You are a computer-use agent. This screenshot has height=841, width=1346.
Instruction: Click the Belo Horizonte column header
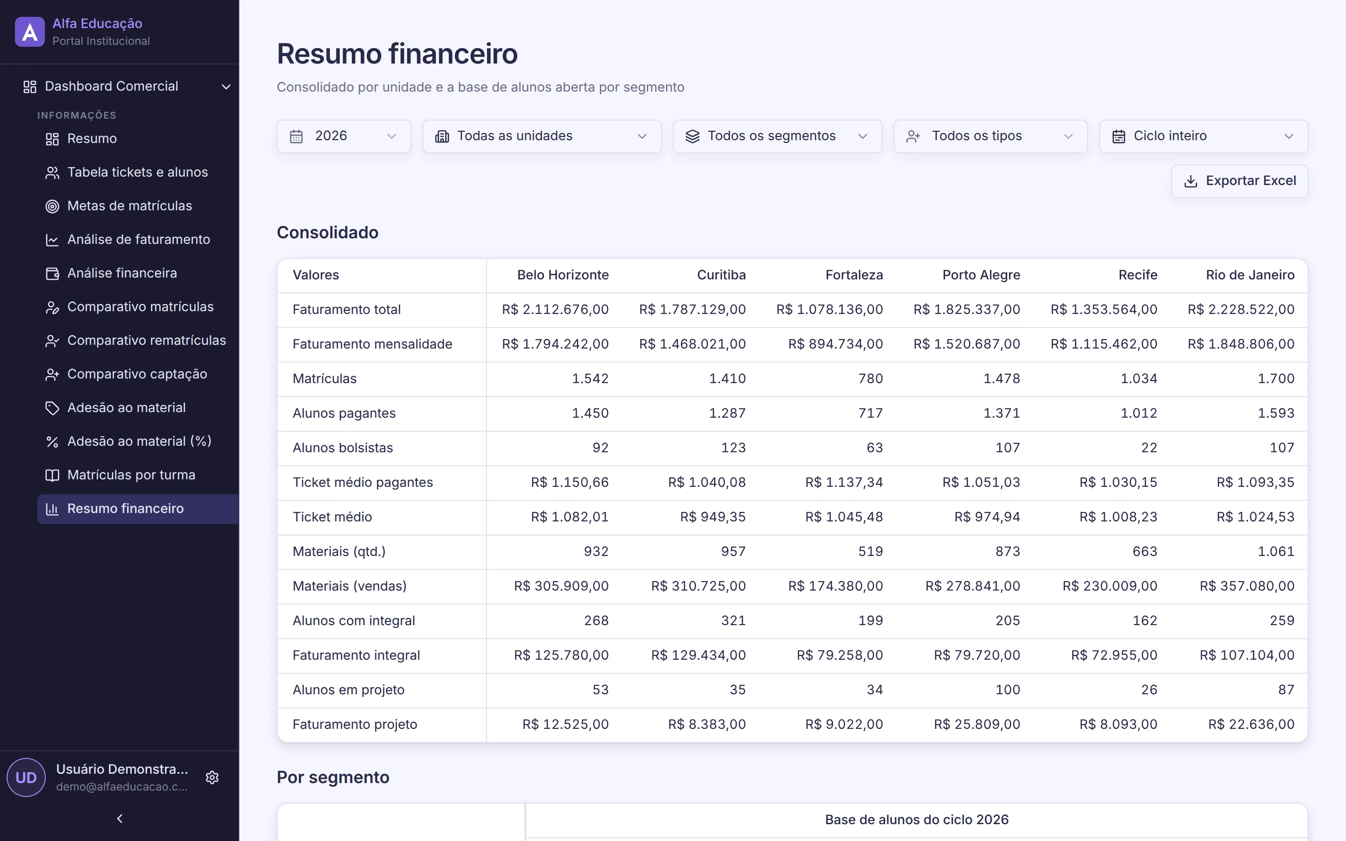(x=563, y=275)
